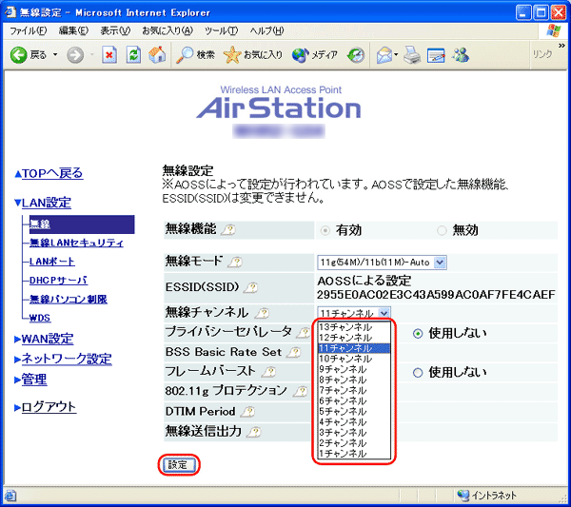Click the リンク links bar label
This screenshot has height=507, width=571.
pyautogui.click(x=542, y=54)
